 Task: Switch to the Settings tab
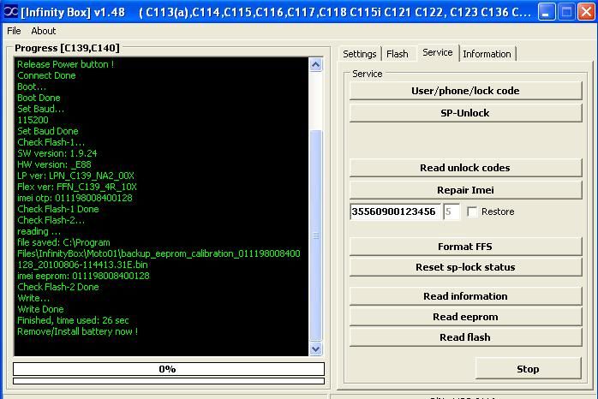tap(359, 54)
